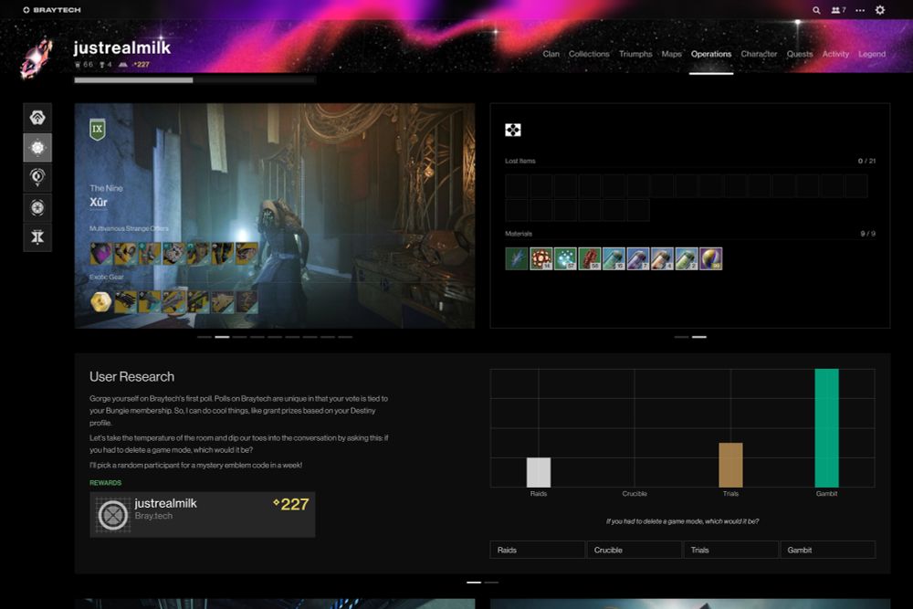Viewport: 913px width, 609px height.
Task: Go to first slide indicator under Lost Items panel
Action: pyautogui.click(x=681, y=337)
